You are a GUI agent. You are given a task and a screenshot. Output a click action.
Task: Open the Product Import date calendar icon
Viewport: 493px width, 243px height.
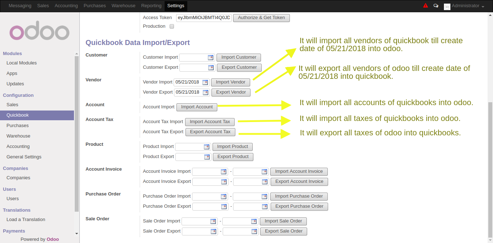pos(206,147)
